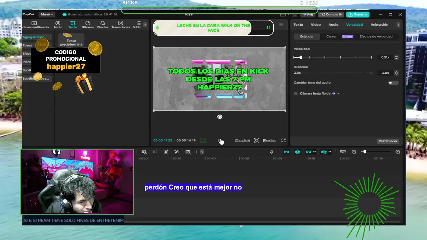Toggle the auto snapping icon
Screen dimensions: 427x240
click(298, 152)
